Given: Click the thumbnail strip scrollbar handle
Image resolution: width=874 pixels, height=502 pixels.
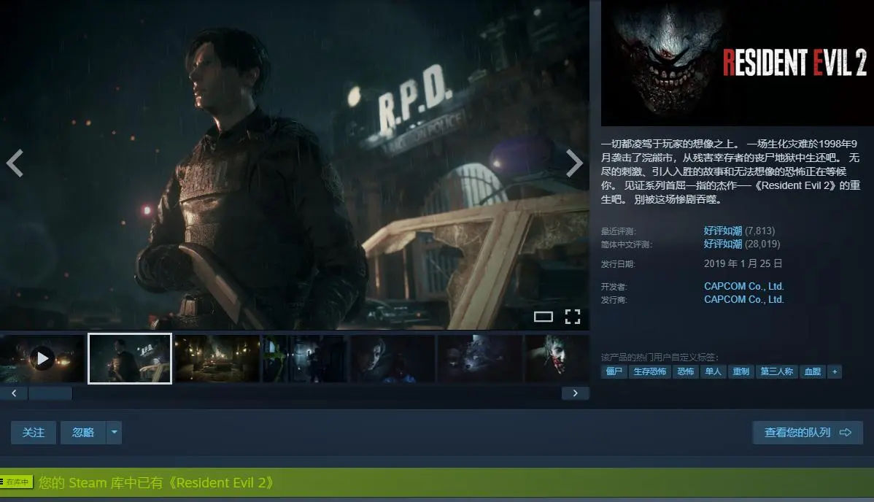Looking at the screenshot, I should click(50, 393).
